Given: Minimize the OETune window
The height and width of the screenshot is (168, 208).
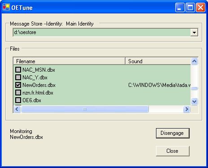Looking at the screenshot, I should [x=180, y=7].
